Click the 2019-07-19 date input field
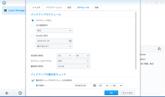Viewport: 165px width, 97px height. click(x=54, y=41)
